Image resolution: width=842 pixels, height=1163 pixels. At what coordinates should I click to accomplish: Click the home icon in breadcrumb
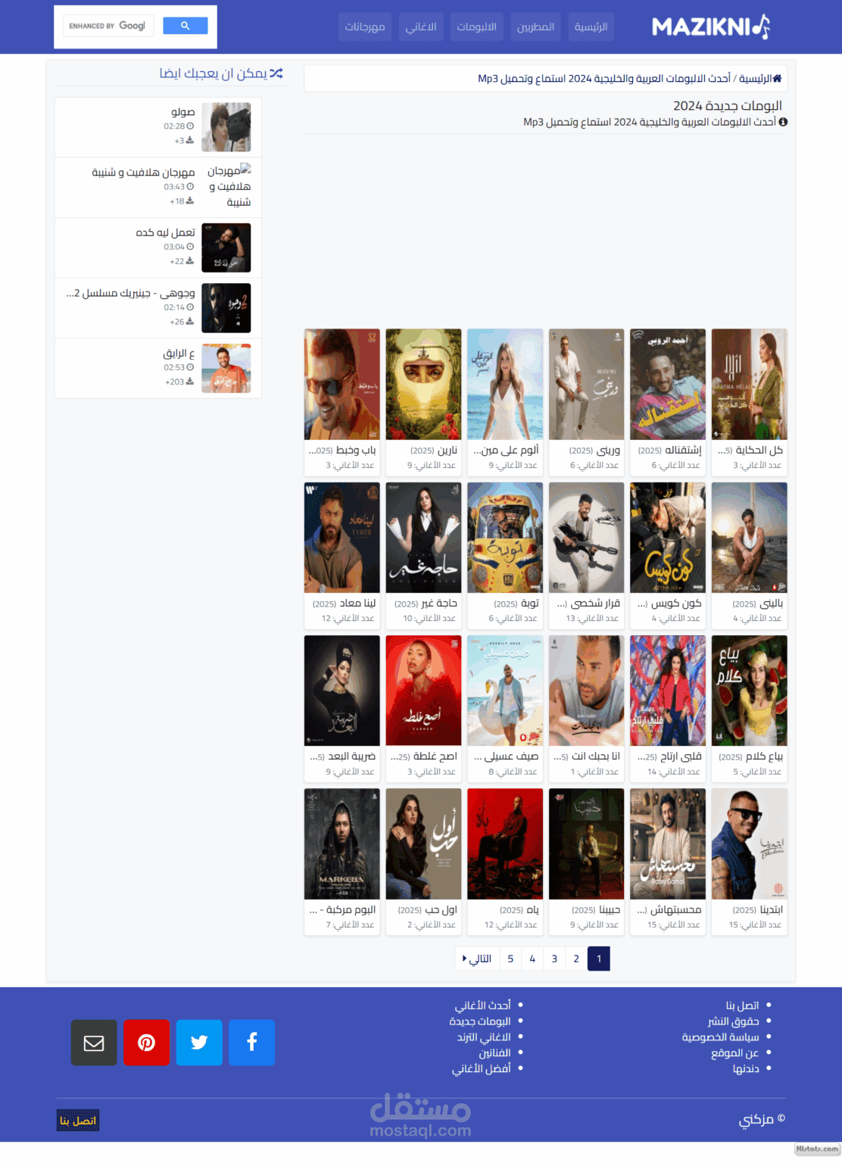[x=777, y=78]
